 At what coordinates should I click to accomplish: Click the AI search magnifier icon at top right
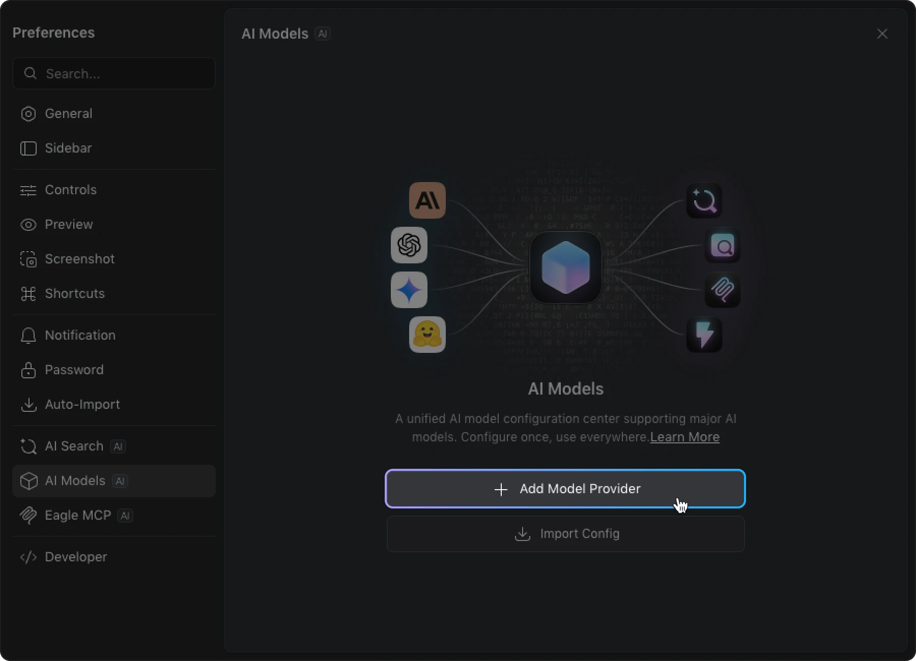tap(704, 201)
